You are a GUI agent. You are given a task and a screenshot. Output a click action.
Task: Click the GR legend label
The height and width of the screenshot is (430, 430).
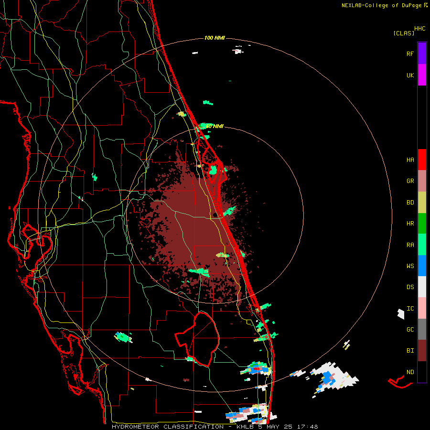click(410, 181)
